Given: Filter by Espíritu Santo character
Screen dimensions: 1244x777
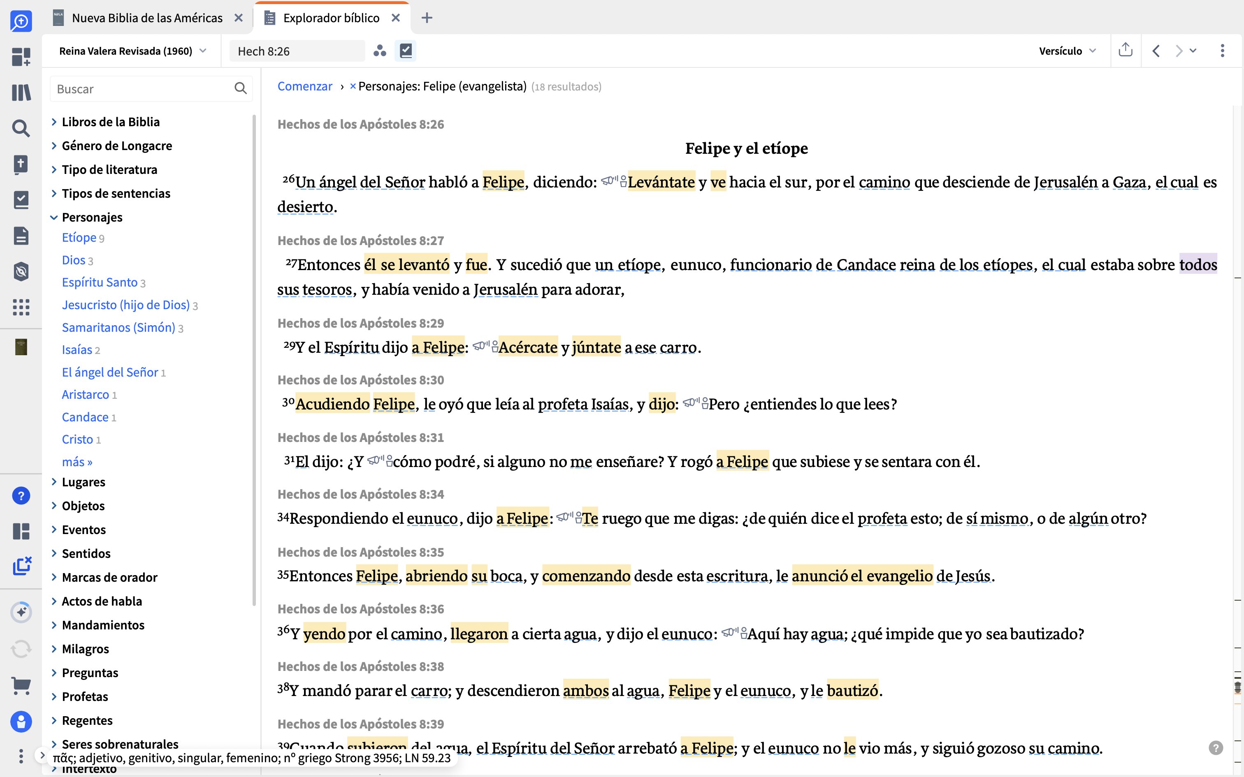Looking at the screenshot, I should tap(100, 282).
